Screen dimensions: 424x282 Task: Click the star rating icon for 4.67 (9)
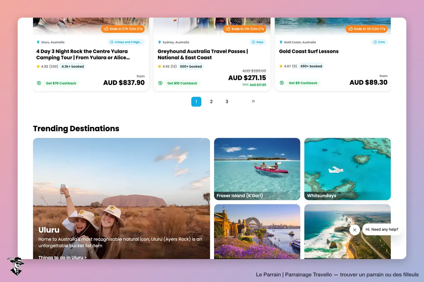point(281,66)
